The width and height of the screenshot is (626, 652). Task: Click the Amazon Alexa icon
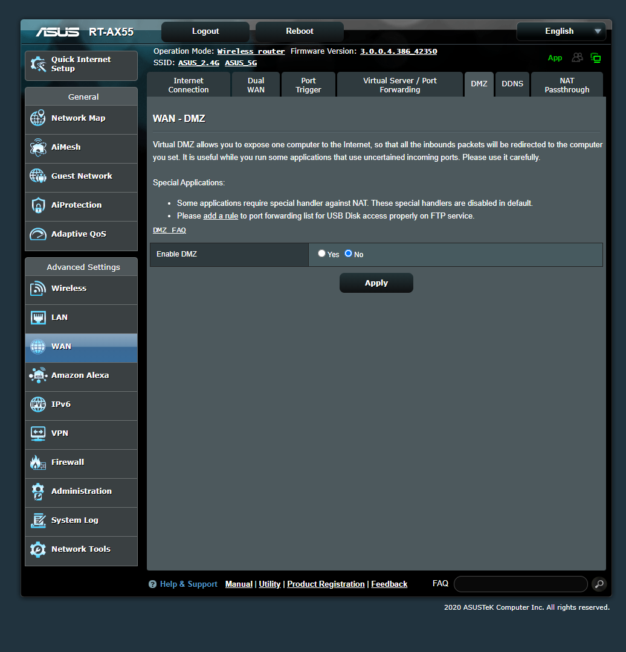[38, 375]
